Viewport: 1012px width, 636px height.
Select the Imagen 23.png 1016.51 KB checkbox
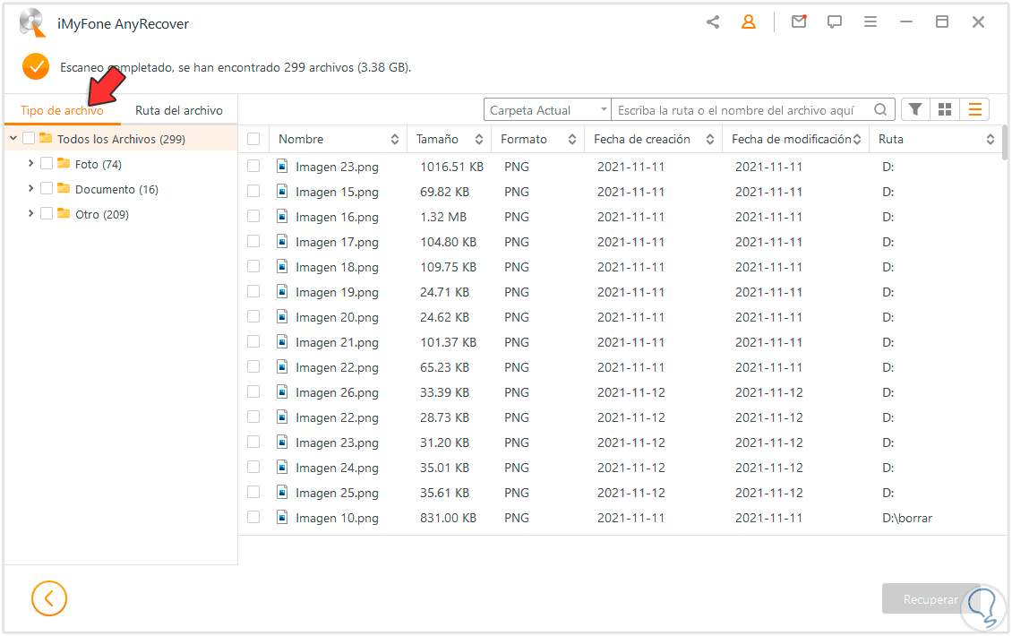coord(253,167)
